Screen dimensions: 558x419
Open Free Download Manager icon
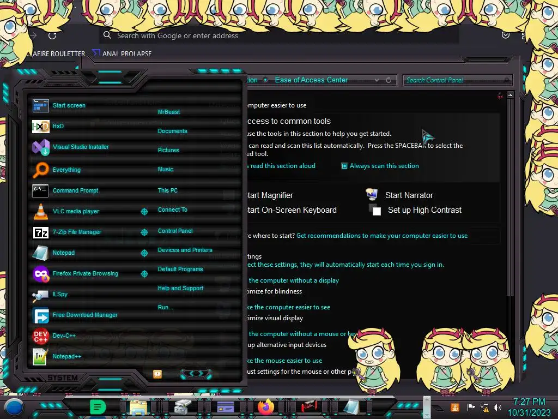[40, 315]
